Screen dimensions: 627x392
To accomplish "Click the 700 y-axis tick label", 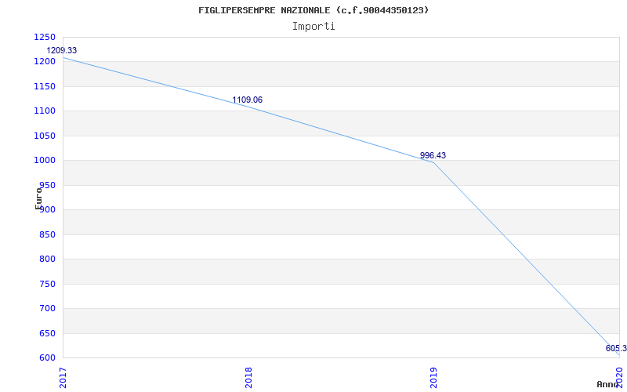I will [x=47, y=309].
